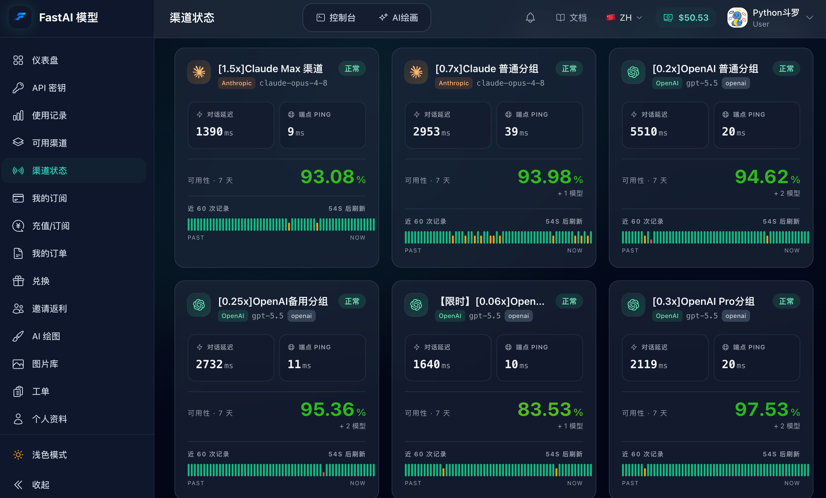Image resolution: width=826 pixels, height=498 pixels.
Task: Click the Python斗罗 user avatar
Action: click(737, 18)
